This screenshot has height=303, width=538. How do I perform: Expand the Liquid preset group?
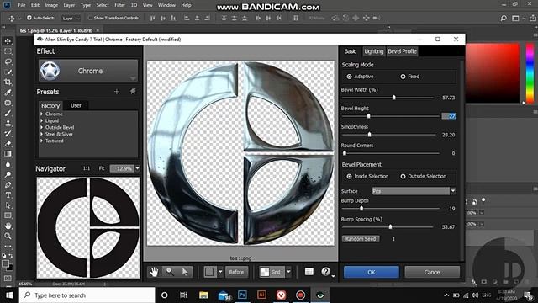pyautogui.click(x=42, y=120)
